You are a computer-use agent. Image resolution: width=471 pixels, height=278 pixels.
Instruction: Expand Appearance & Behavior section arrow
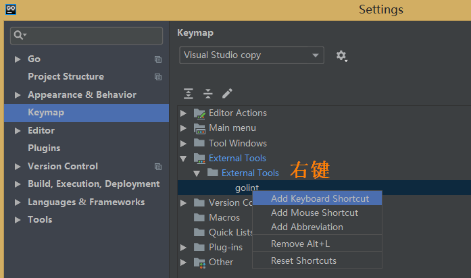[18, 95]
